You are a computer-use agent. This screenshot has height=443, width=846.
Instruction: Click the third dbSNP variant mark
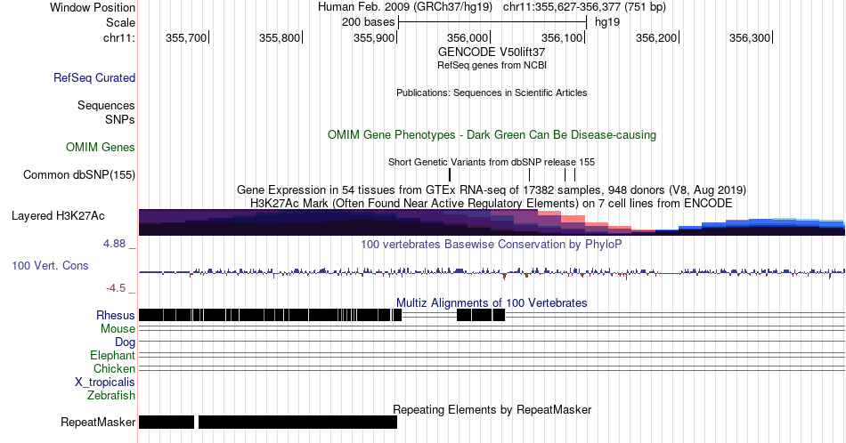click(x=565, y=174)
